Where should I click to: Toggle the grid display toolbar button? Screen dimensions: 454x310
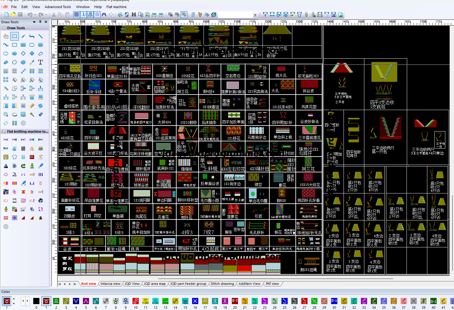76,15
